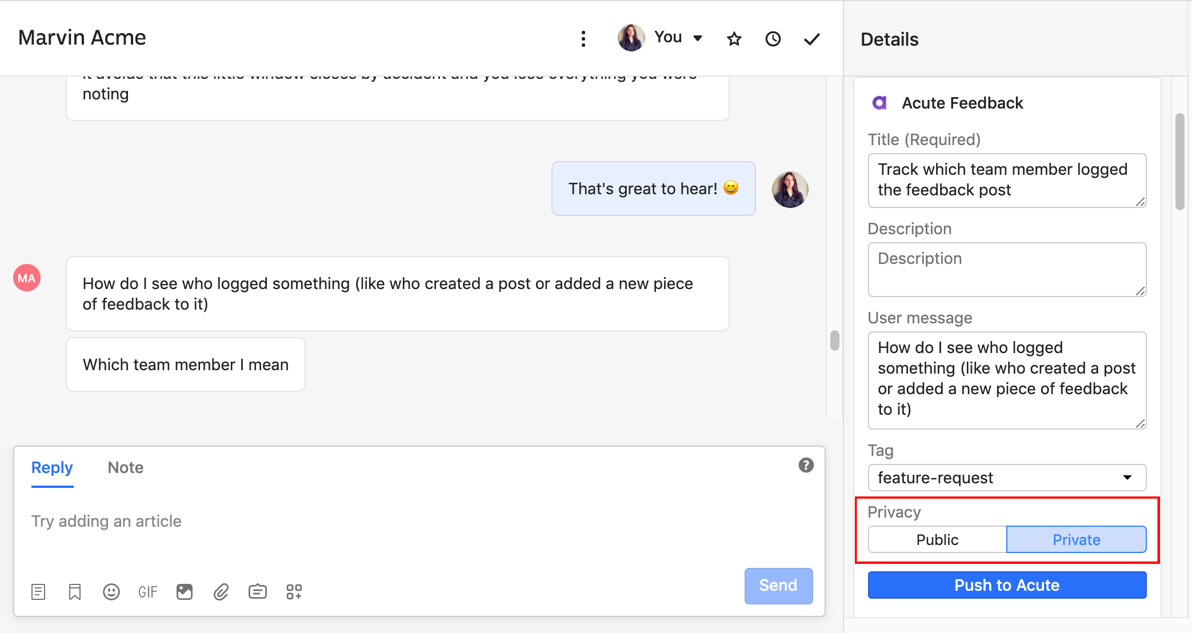Click the article attachment icon
Viewport: 1192px width, 633px height.
[x=38, y=591]
